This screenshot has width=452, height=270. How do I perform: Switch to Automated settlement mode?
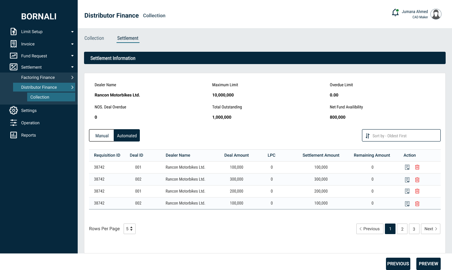click(127, 136)
